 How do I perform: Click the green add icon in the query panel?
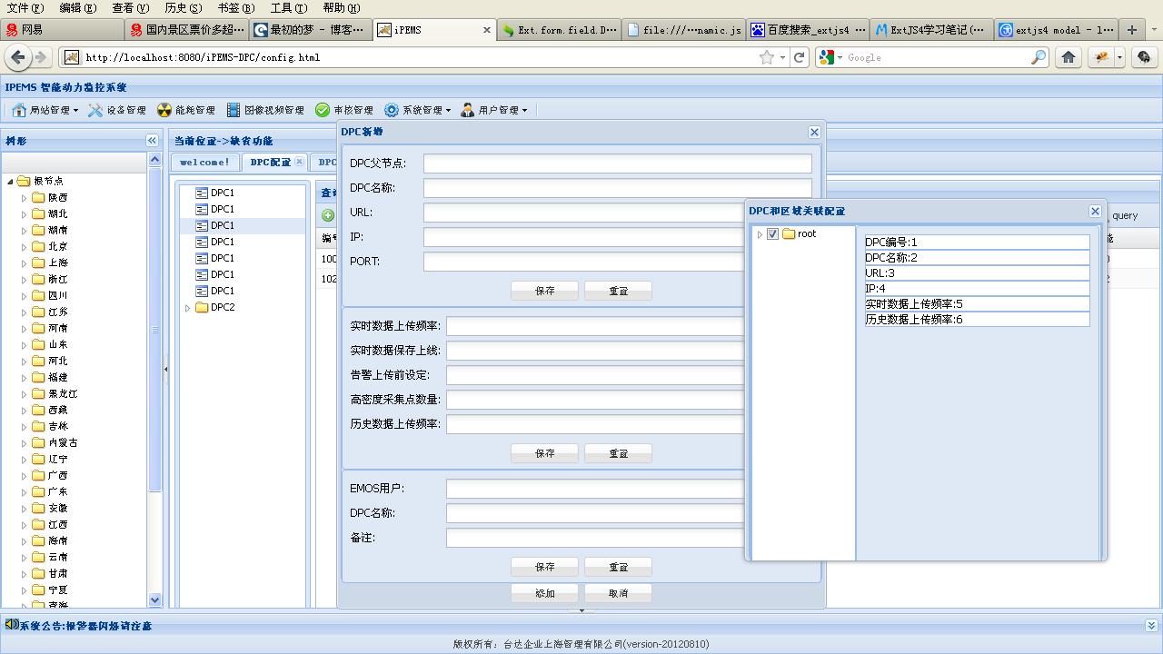click(x=328, y=215)
